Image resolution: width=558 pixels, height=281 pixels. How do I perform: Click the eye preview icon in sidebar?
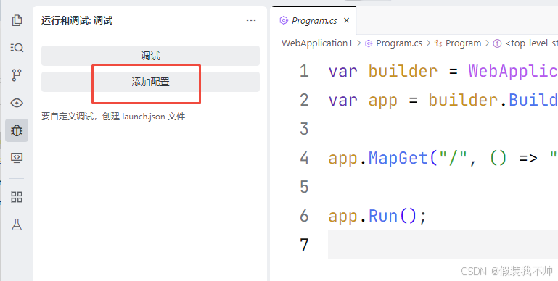[17, 103]
